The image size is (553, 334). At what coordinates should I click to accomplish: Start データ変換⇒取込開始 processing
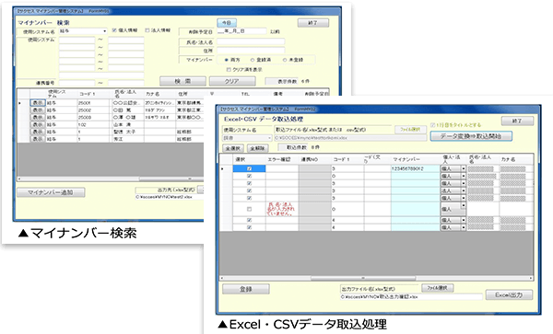471,136
